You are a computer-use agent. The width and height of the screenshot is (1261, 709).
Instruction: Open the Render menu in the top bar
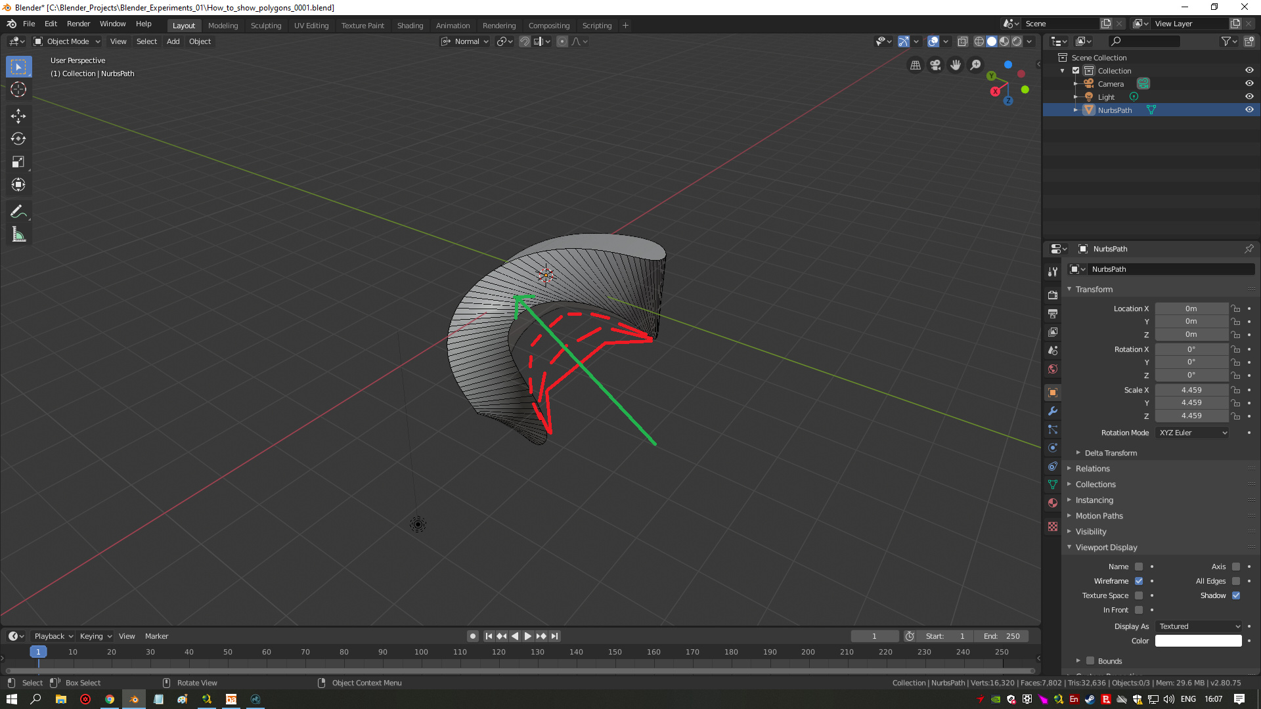click(78, 24)
